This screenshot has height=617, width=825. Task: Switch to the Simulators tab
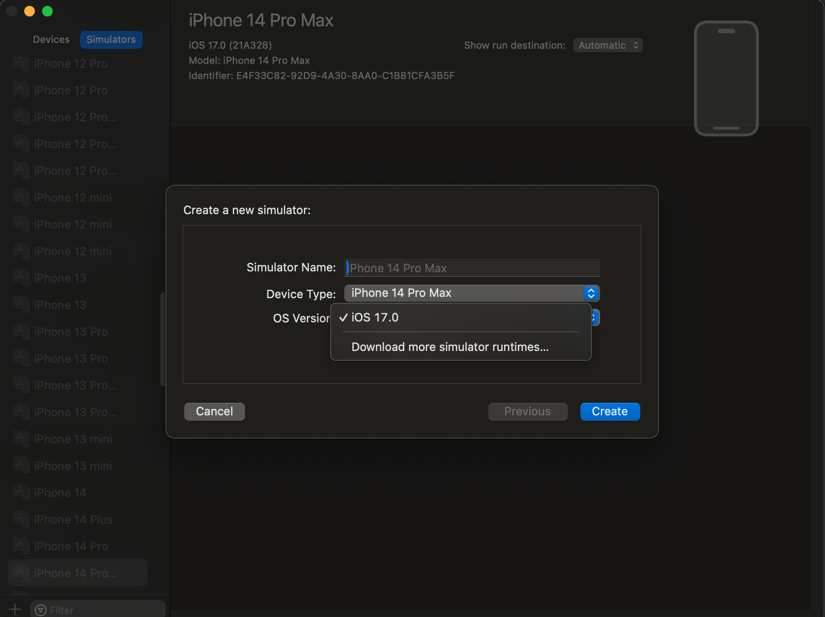(111, 39)
